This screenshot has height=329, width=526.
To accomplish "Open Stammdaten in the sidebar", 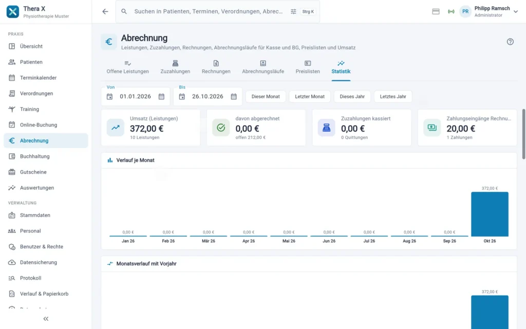I will pos(46,215).
